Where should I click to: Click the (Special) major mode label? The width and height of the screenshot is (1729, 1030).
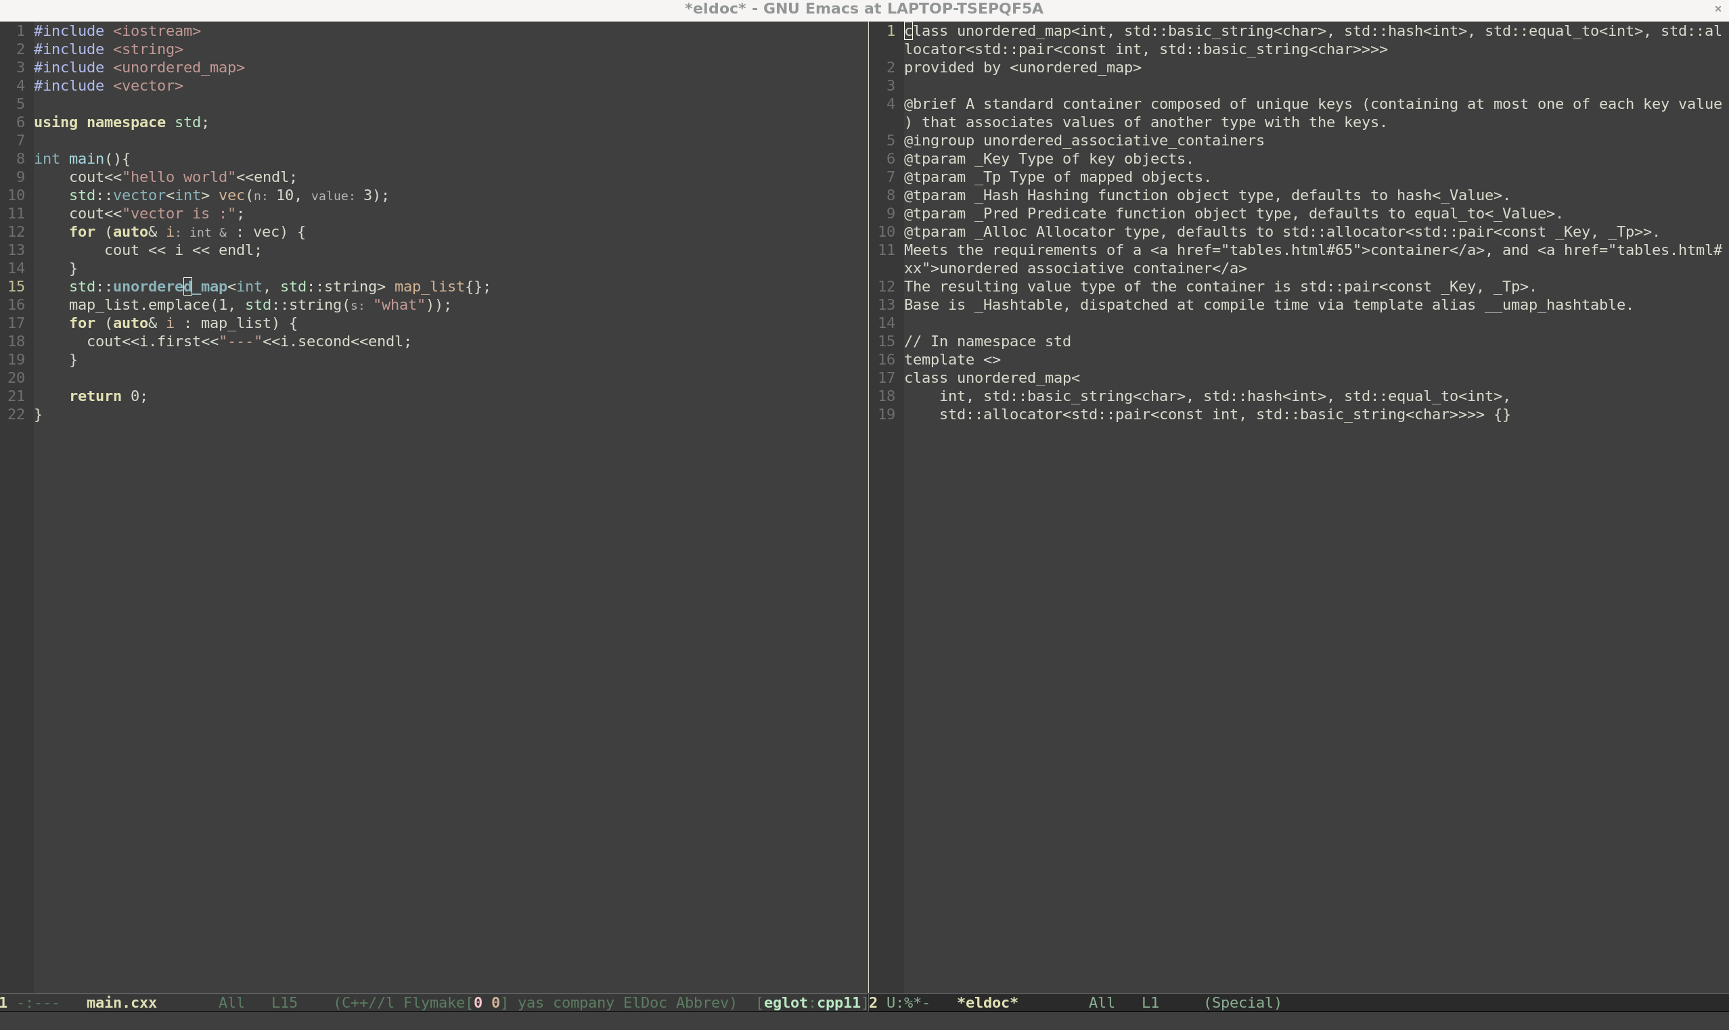[1242, 1003]
